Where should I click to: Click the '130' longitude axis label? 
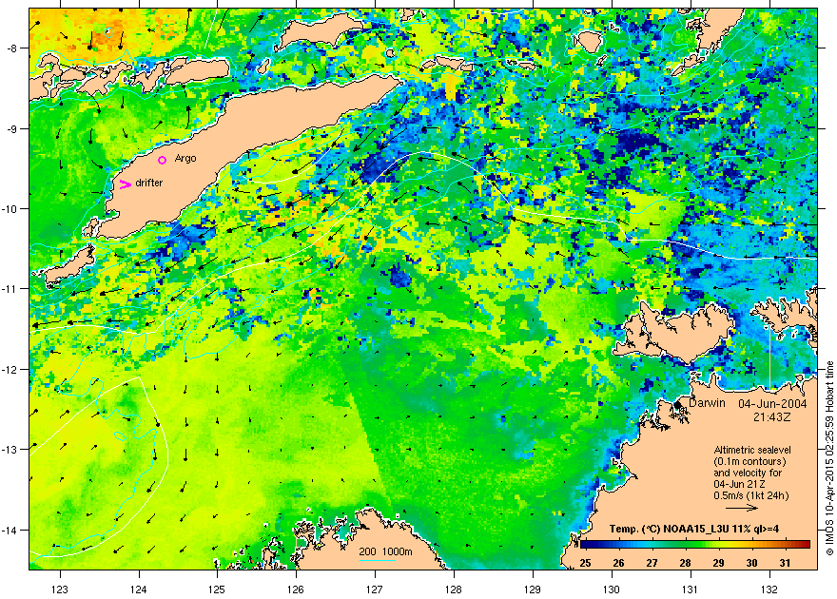(612, 589)
